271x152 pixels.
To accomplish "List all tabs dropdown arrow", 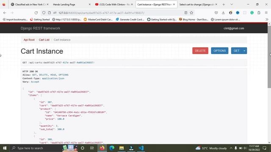I will [x=232, y=5].
